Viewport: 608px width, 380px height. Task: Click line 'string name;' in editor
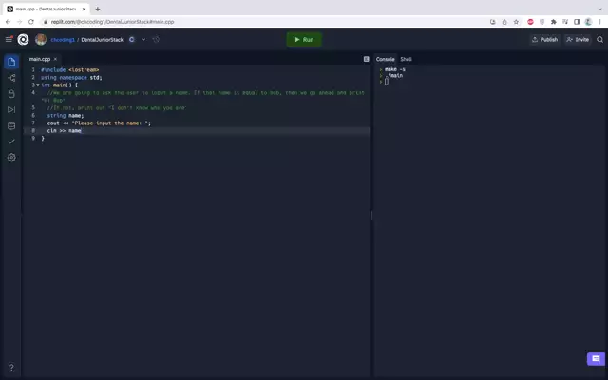coord(66,116)
